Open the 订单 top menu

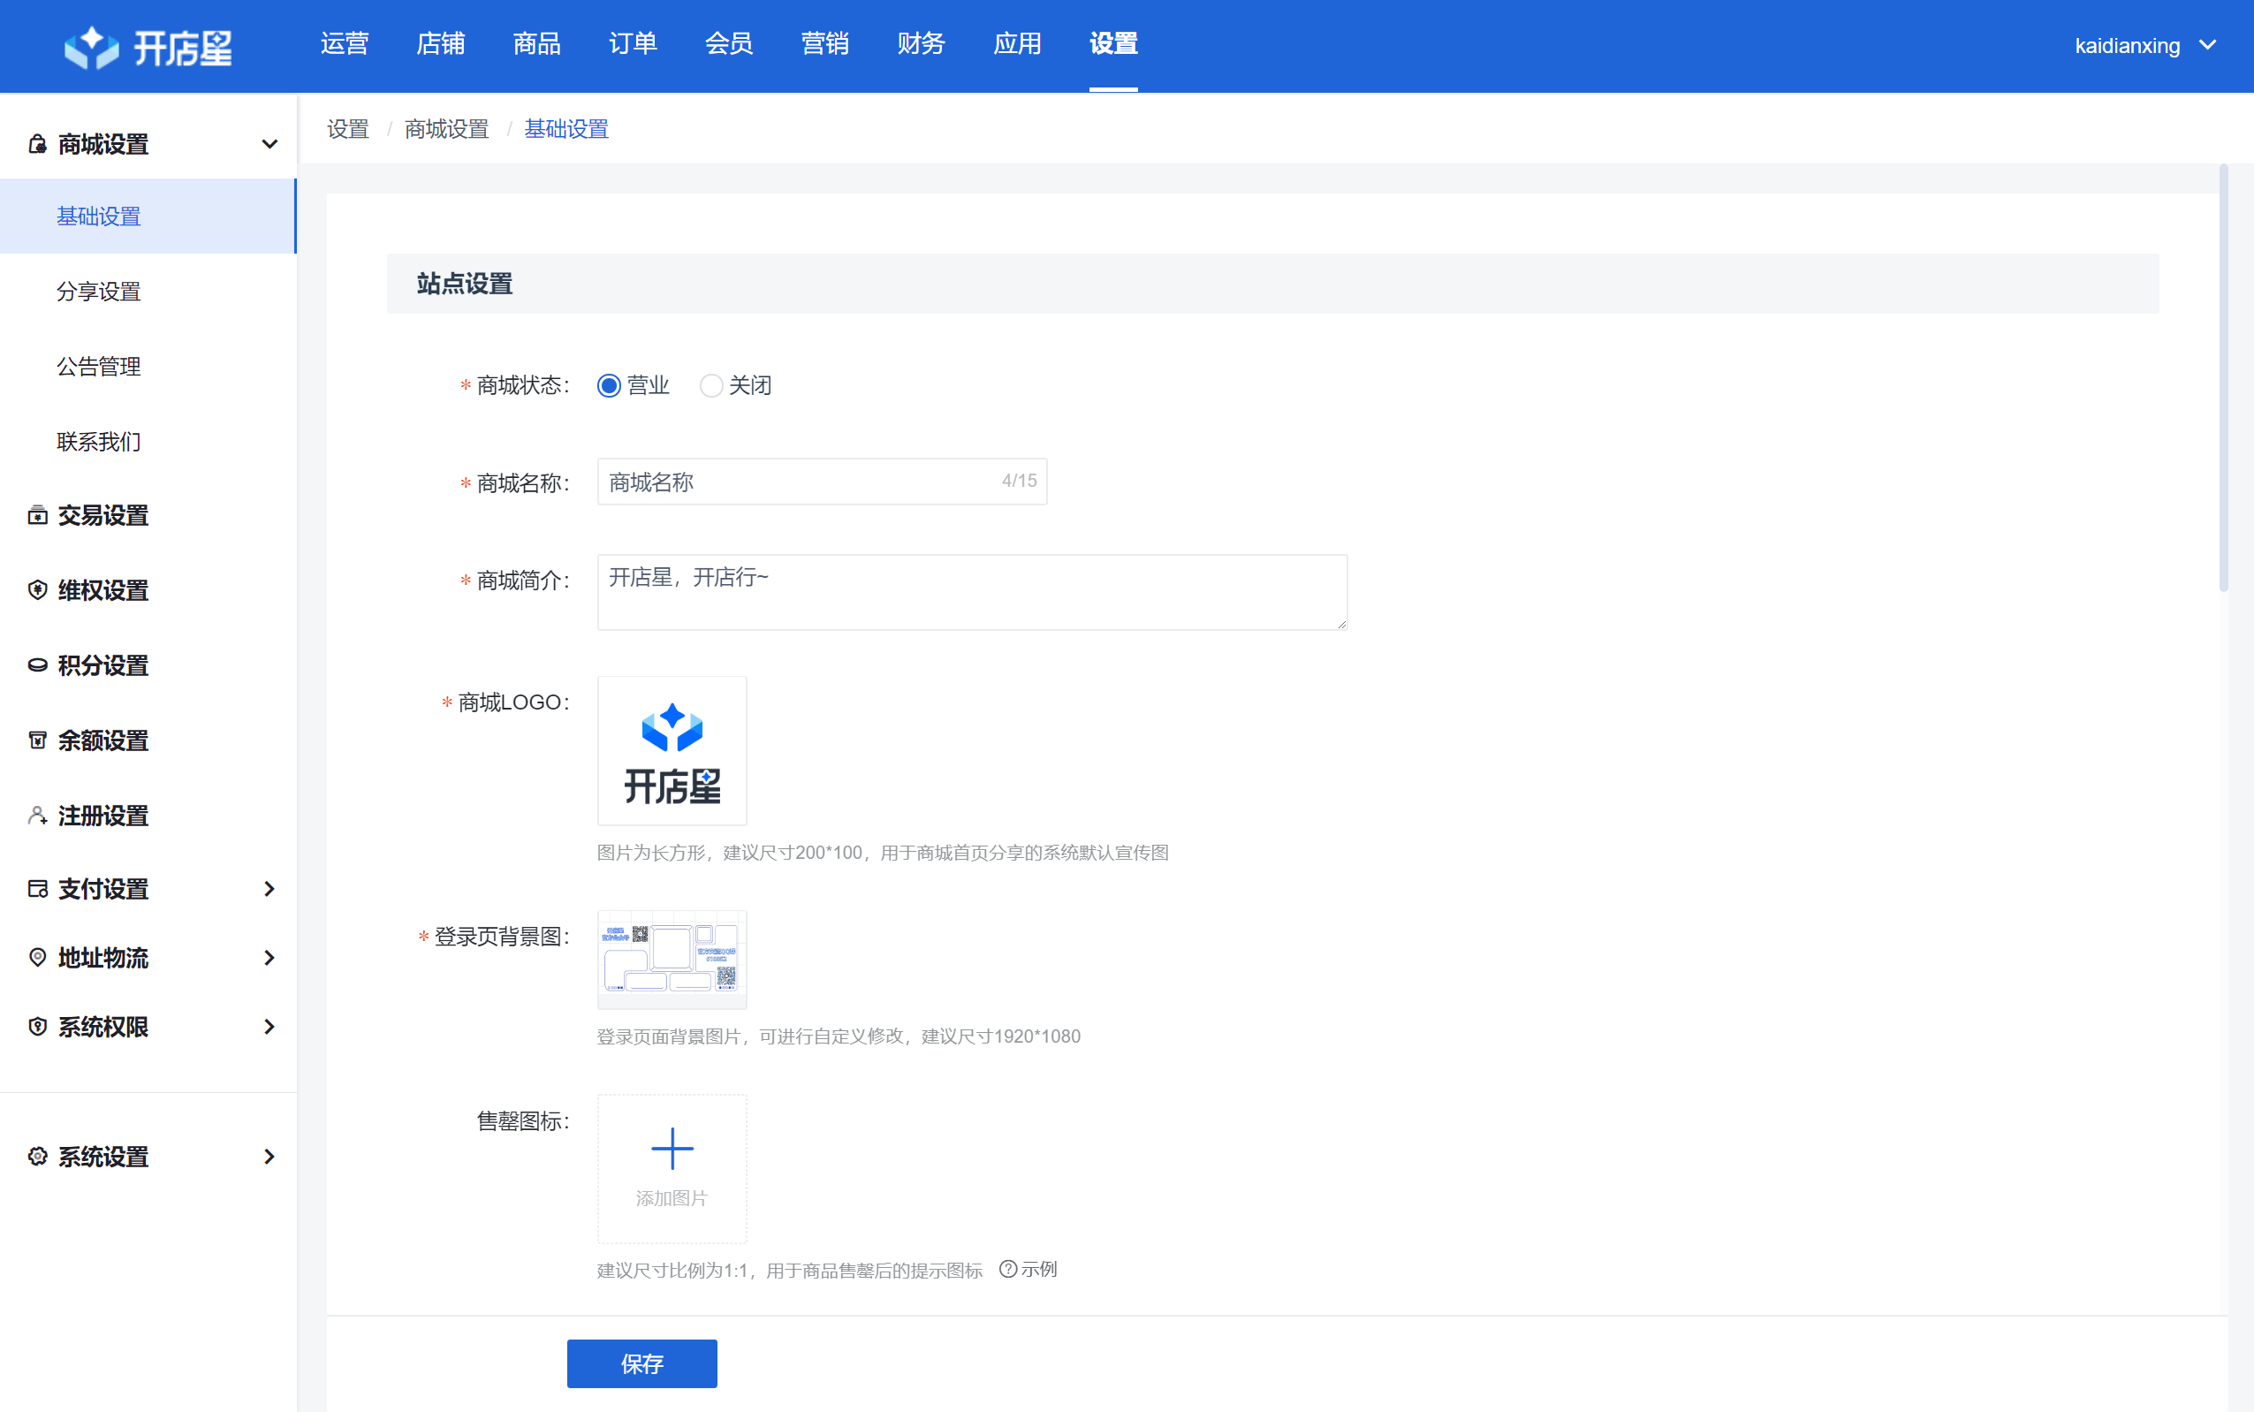(x=632, y=44)
